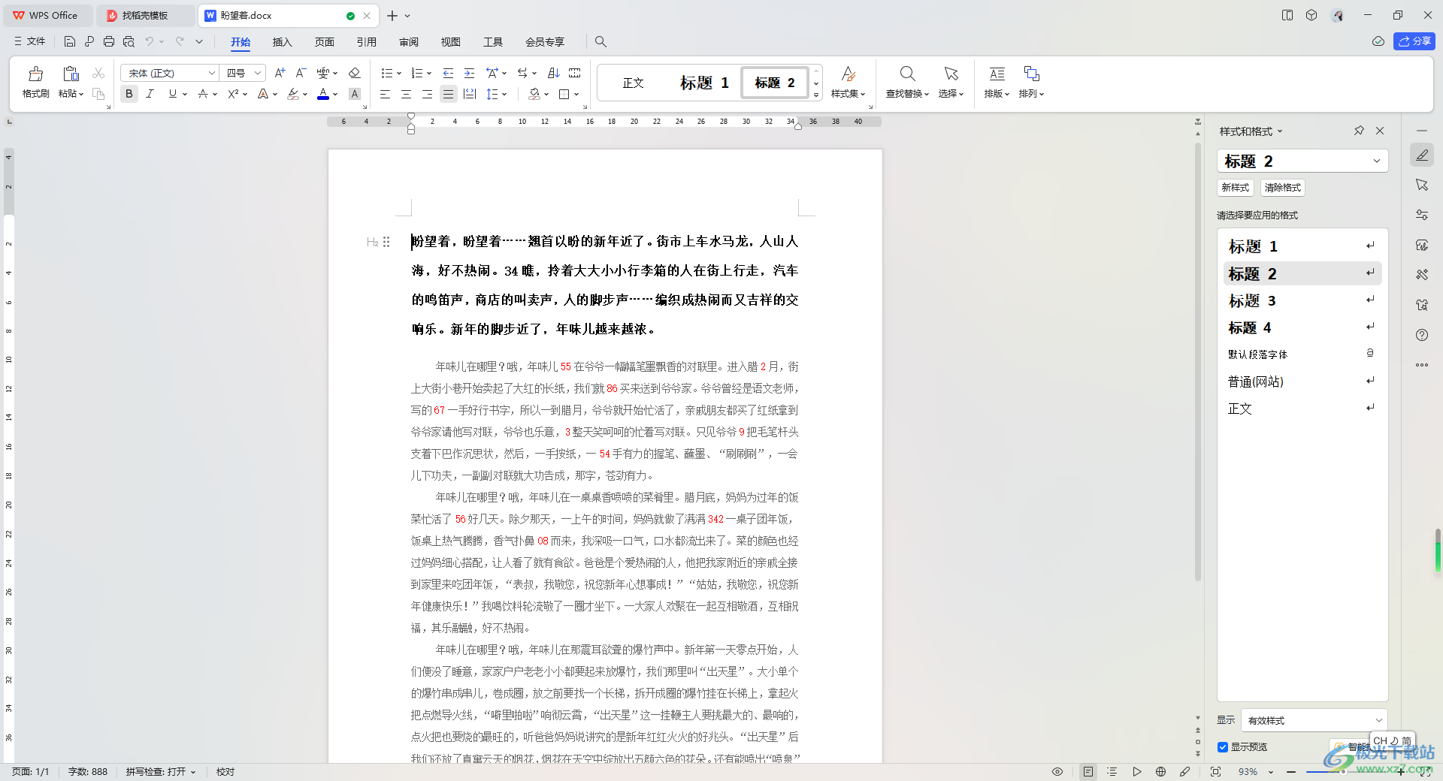This screenshot has width=1443, height=781.
Task: Click the font color button
Action: click(x=323, y=94)
